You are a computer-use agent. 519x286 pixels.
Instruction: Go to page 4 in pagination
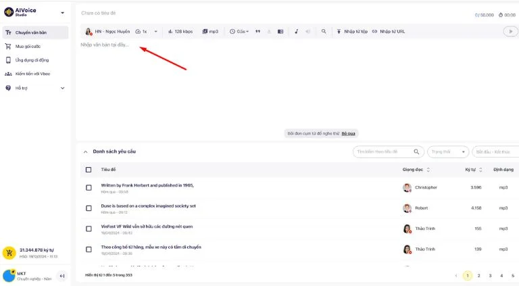click(x=501, y=275)
